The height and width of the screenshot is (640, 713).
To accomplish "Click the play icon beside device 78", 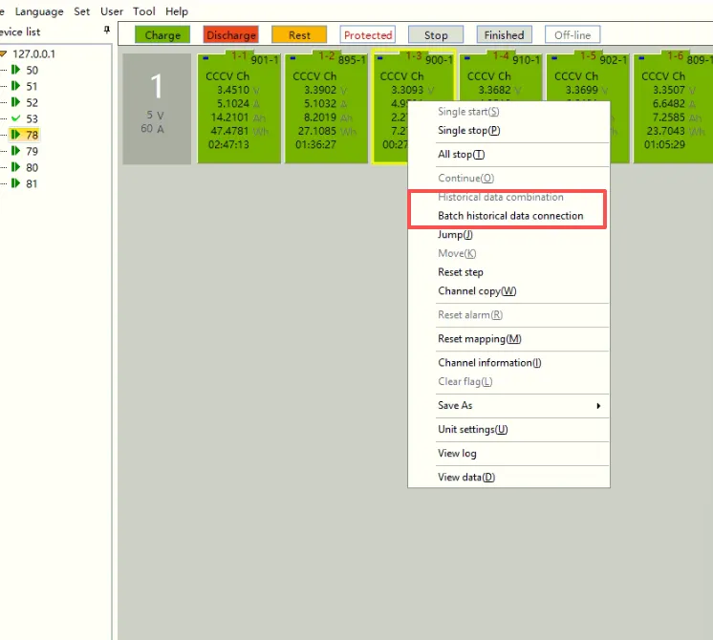I will point(15,135).
